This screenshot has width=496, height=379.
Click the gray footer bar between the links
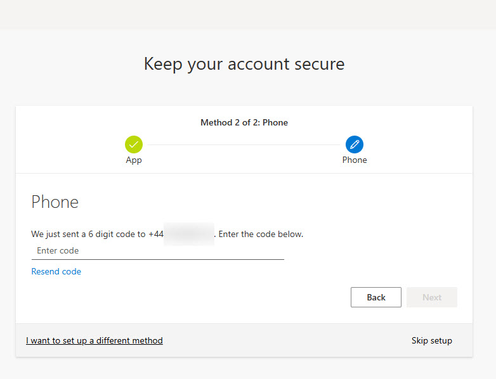[285, 341]
